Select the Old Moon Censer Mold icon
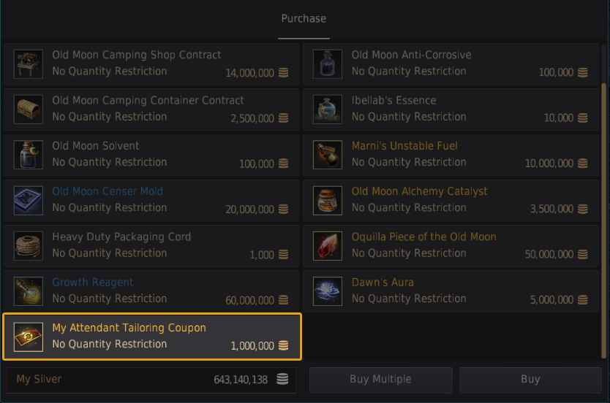The height and width of the screenshot is (403, 610). pyautogui.click(x=29, y=200)
